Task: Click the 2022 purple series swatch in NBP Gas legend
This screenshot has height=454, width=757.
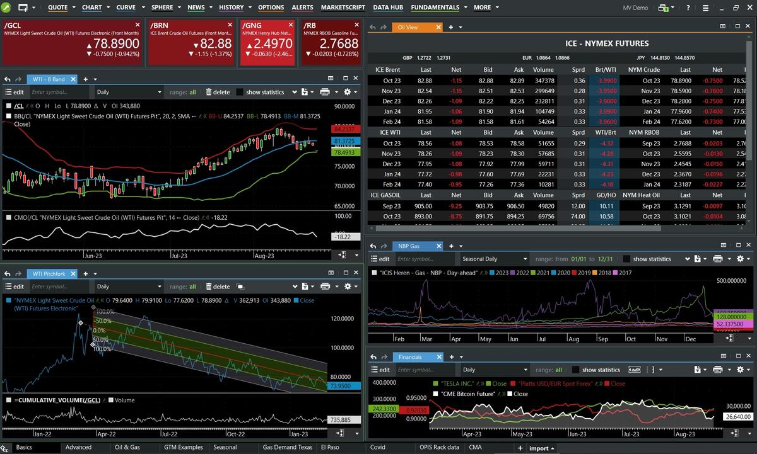Action: point(513,273)
